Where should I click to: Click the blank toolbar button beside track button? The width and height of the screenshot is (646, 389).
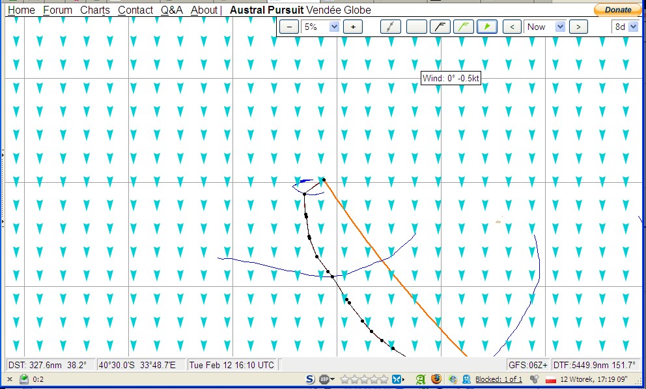(416, 27)
